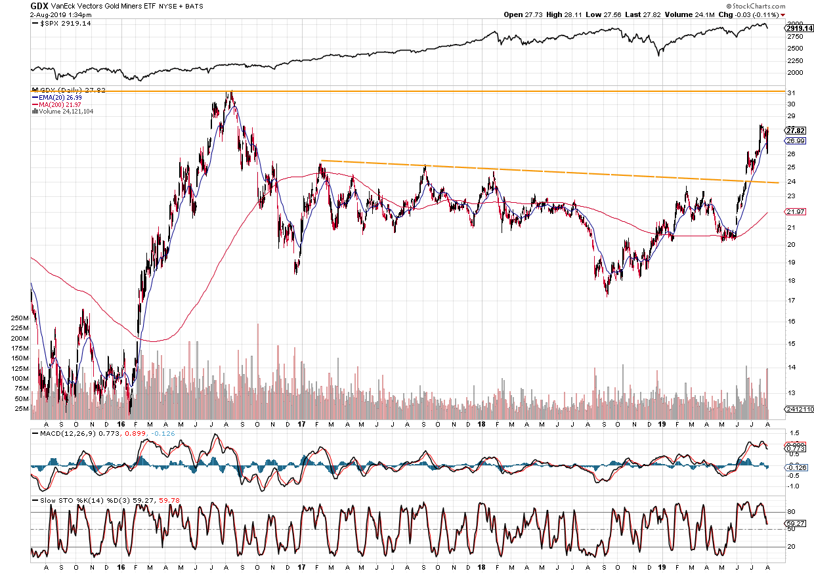Click the GDX ticker symbol title
The height and width of the screenshot is (573, 814).
tap(39, 5)
